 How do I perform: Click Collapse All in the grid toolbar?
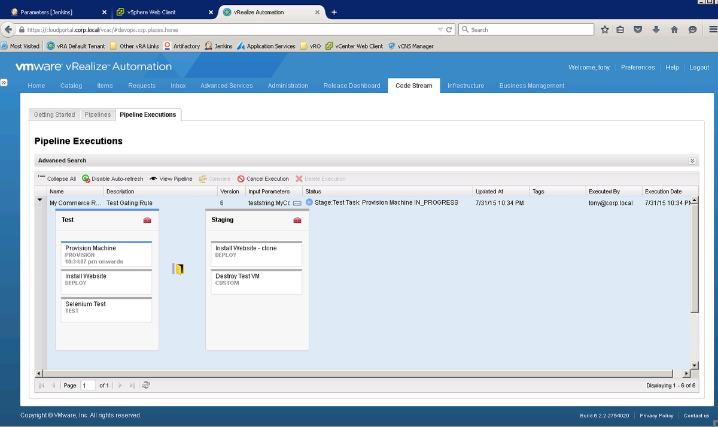pos(57,178)
